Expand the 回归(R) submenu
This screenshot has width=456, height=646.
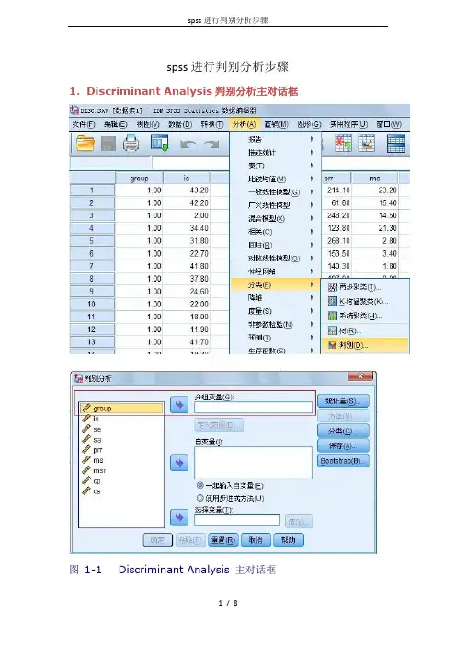coord(275,245)
